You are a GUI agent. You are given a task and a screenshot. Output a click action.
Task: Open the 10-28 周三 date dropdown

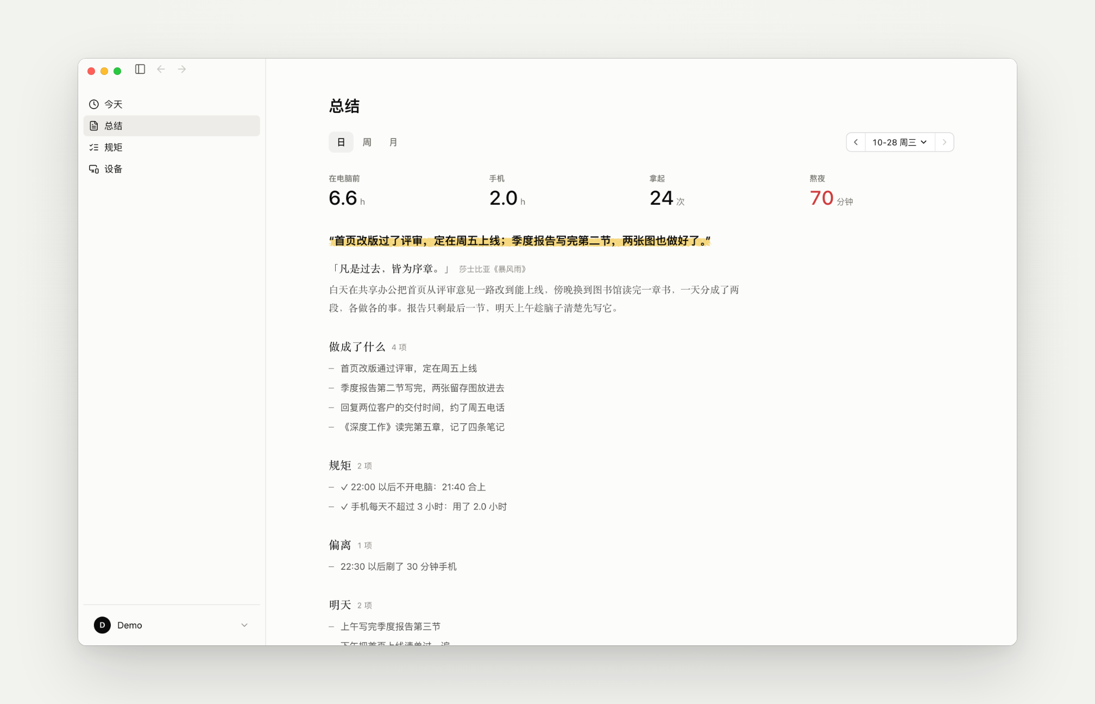[x=900, y=142]
